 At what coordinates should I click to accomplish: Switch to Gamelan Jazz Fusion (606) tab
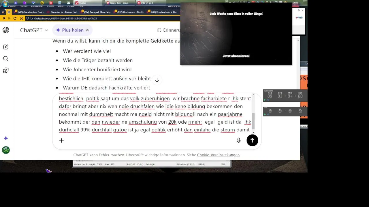(x=28, y=12)
